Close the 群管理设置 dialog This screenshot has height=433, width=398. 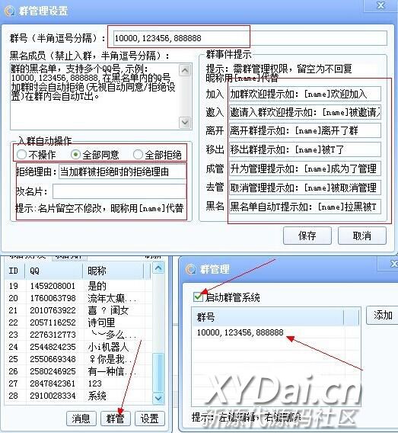click(381, 5)
